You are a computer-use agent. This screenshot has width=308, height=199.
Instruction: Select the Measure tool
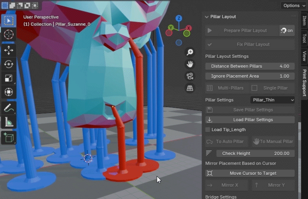pos(9,122)
